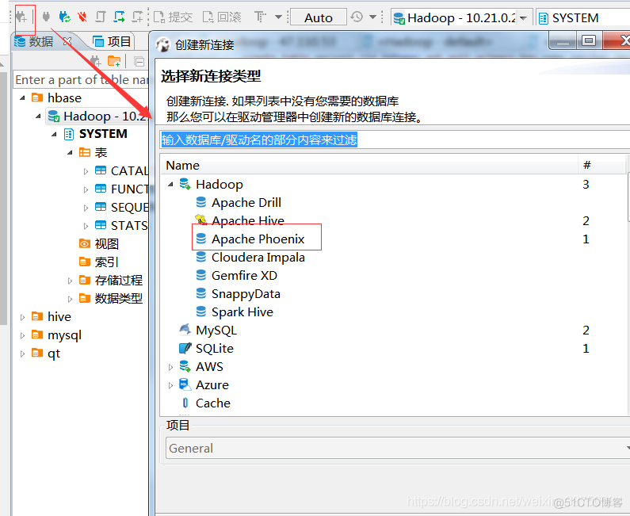Expand the CATAL table node
Screen dimensions: 630x516
86,171
